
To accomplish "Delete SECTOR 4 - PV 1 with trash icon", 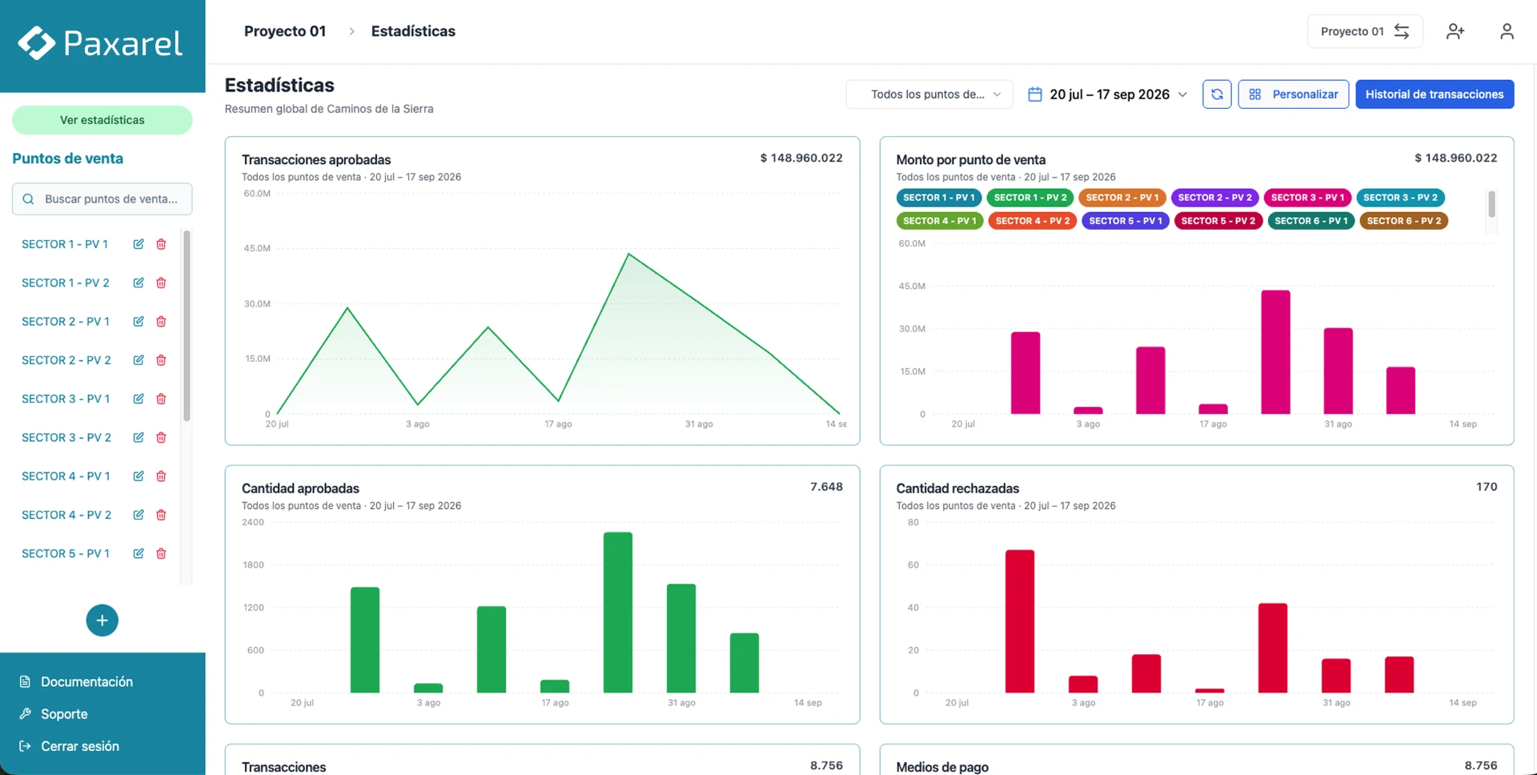I will [x=161, y=476].
